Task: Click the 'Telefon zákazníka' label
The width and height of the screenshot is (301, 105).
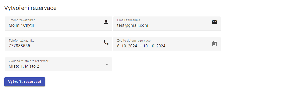Action: [22, 40]
